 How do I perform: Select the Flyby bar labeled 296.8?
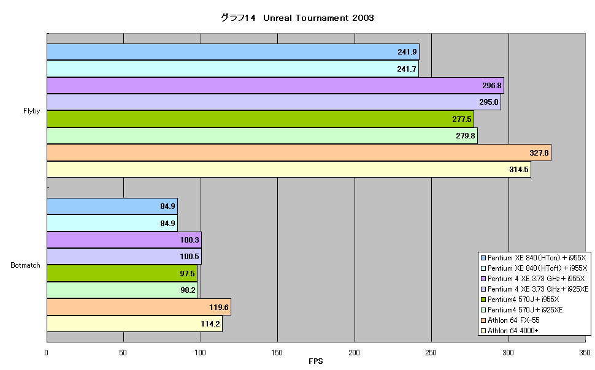(275, 86)
